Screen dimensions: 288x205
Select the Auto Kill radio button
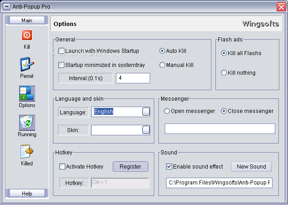click(162, 51)
